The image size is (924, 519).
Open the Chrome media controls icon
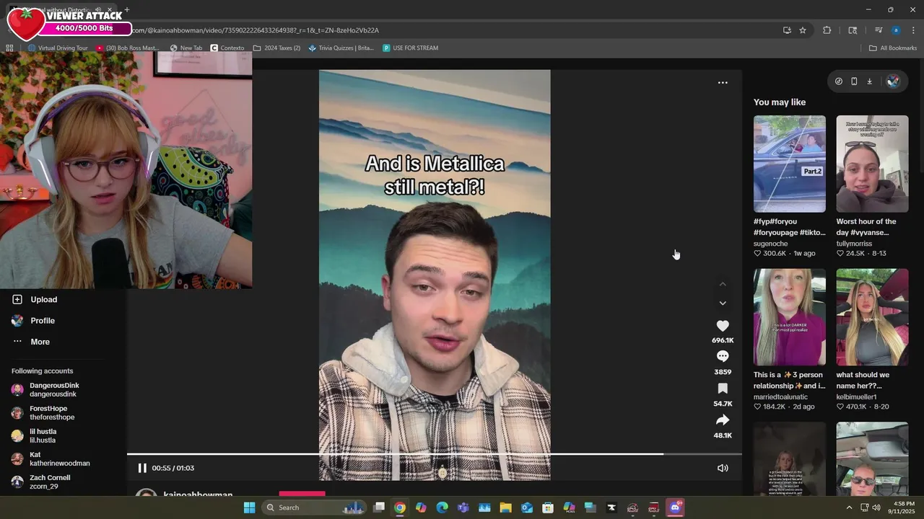879,30
